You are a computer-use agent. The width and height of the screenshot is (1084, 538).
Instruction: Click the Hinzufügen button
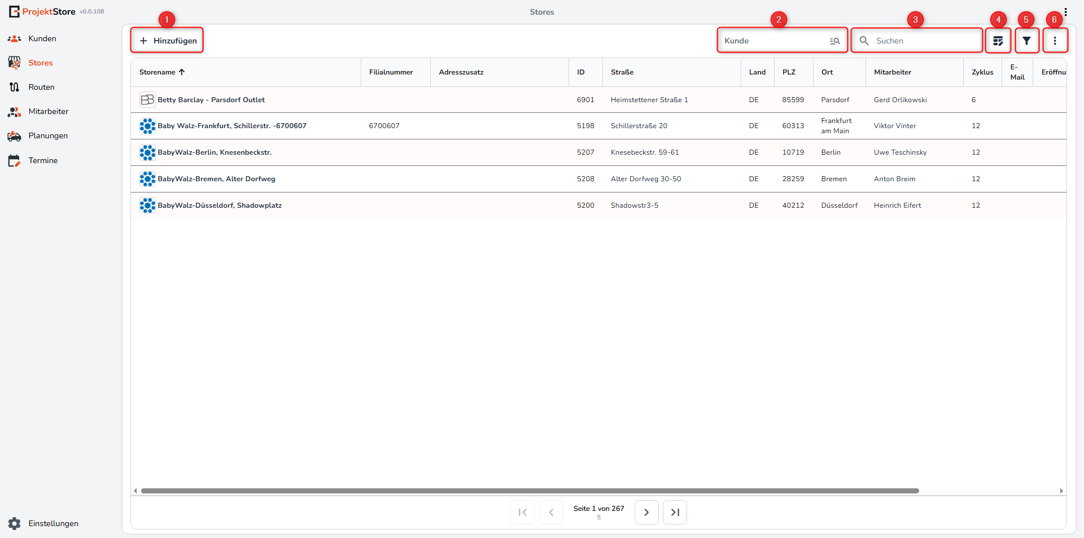tap(168, 41)
